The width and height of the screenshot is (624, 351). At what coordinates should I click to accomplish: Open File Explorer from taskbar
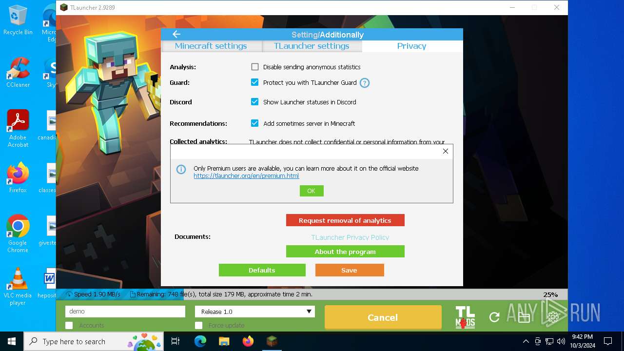(224, 341)
